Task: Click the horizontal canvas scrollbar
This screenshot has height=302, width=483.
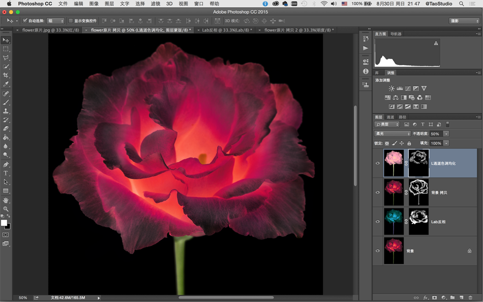Action: (x=226, y=298)
